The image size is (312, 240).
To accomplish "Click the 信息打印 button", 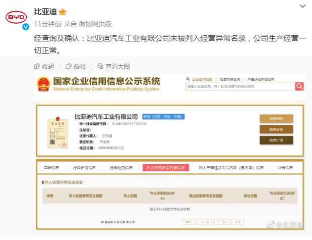I will pyautogui.click(x=276, y=140).
